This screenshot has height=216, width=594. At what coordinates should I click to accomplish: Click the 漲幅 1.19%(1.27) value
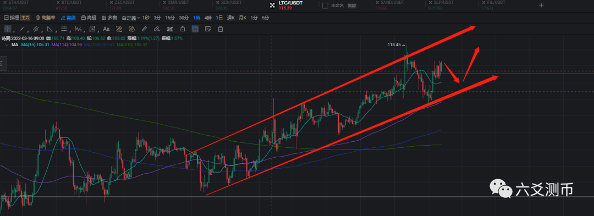(x=144, y=38)
